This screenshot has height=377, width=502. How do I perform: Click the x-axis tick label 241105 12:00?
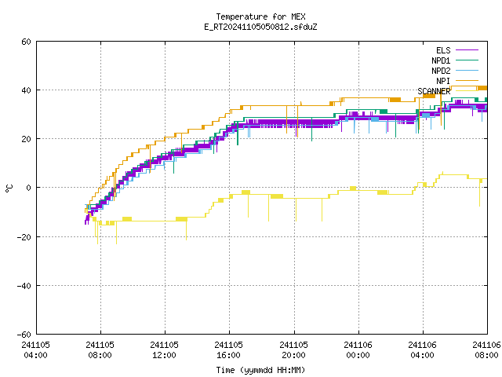tap(164, 350)
